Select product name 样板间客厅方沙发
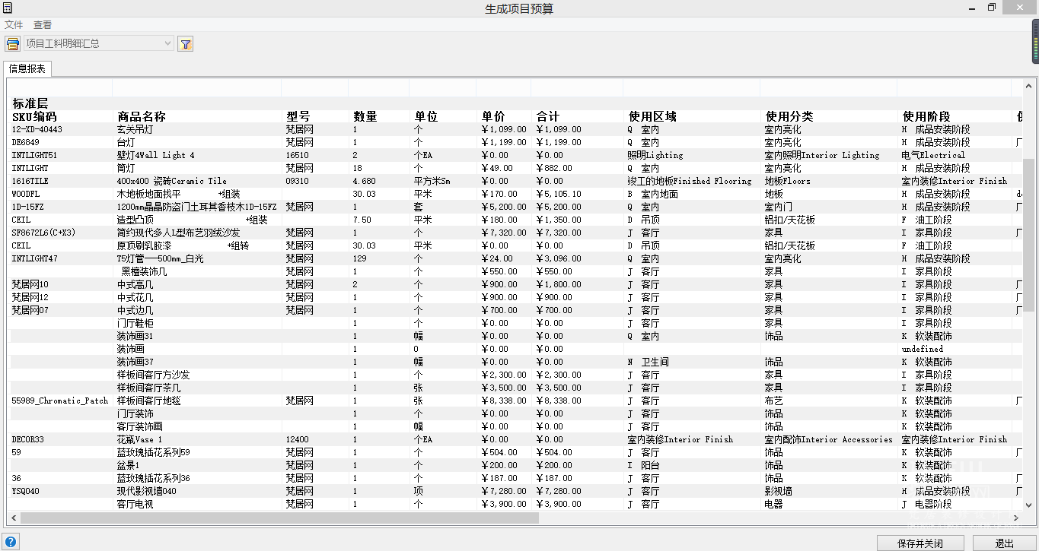Viewport: 1039px width, 551px height. click(x=153, y=375)
